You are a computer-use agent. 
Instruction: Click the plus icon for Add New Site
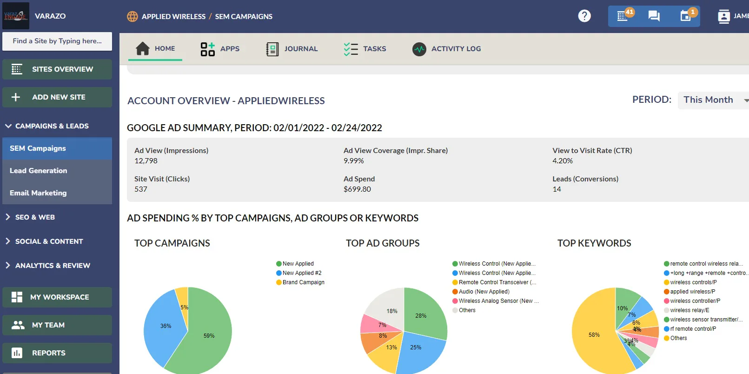(x=16, y=97)
